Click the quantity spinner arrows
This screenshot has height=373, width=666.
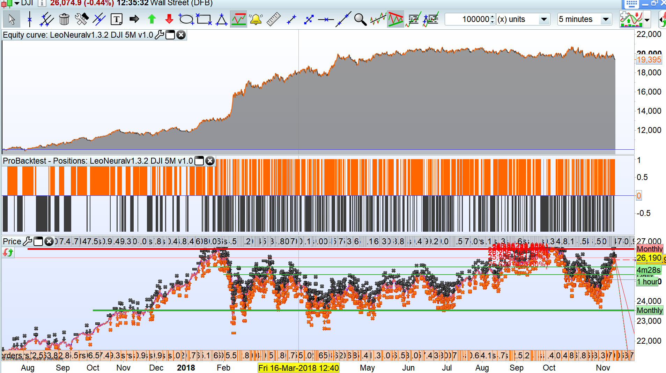point(493,19)
